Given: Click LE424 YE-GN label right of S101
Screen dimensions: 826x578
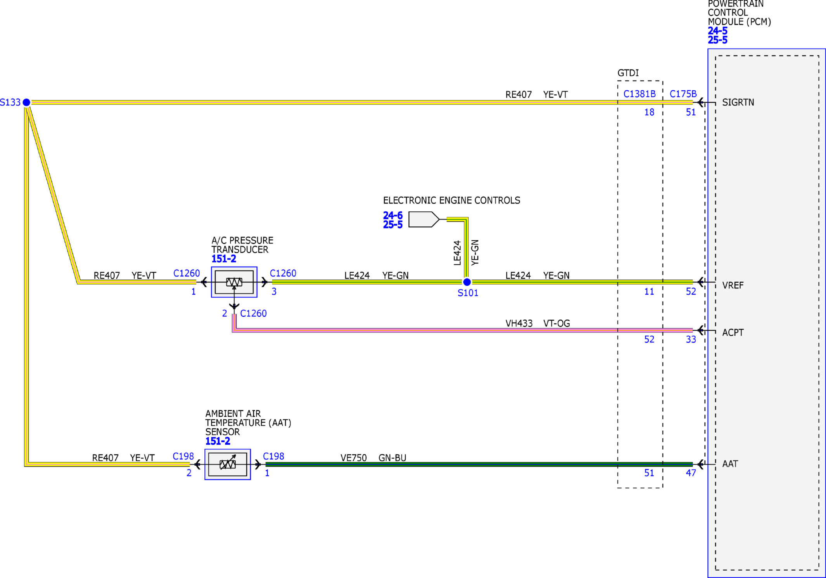Looking at the screenshot, I should (x=537, y=276).
